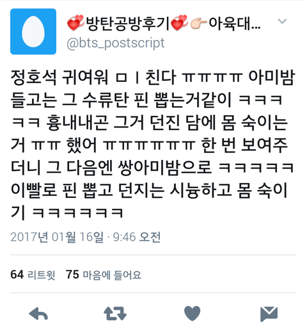Click the heart emoji after 방탄공방후기
The width and height of the screenshot is (307, 331).
click(x=180, y=22)
